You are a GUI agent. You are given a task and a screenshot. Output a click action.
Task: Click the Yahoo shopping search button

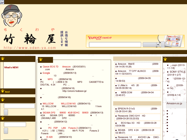point(163,45)
